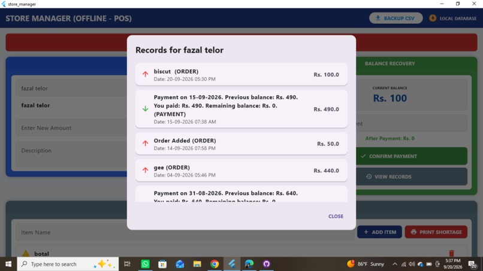Open the gee (ORDER) record title
This screenshot has height=271, width=483.
tap(171, 168)
